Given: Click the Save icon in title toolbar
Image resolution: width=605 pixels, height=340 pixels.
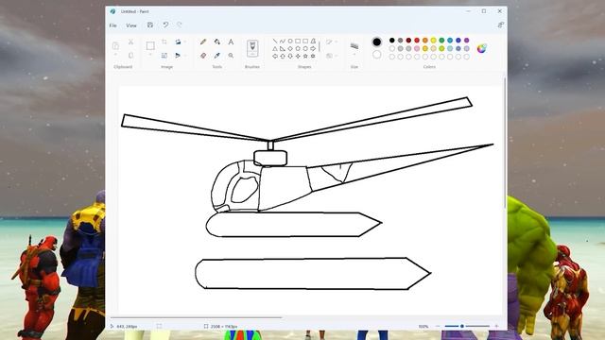Looking at the screenshot, I should click(150, 25).
